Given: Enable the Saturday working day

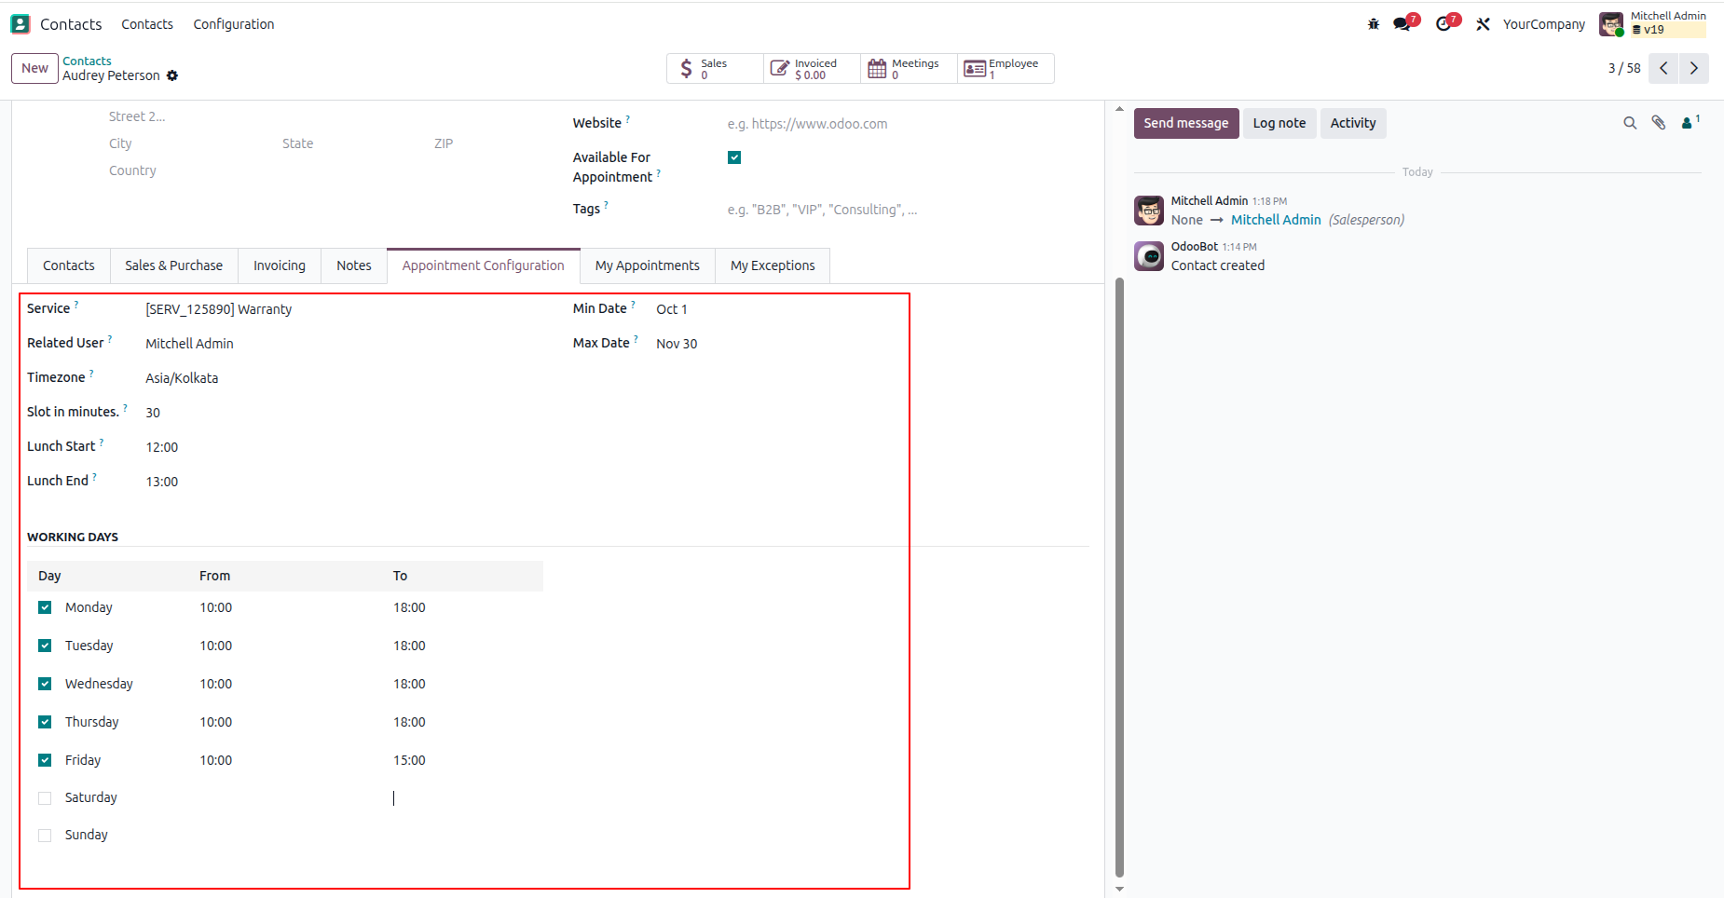Looking at the screenshot, I should [x=45, y=798].
